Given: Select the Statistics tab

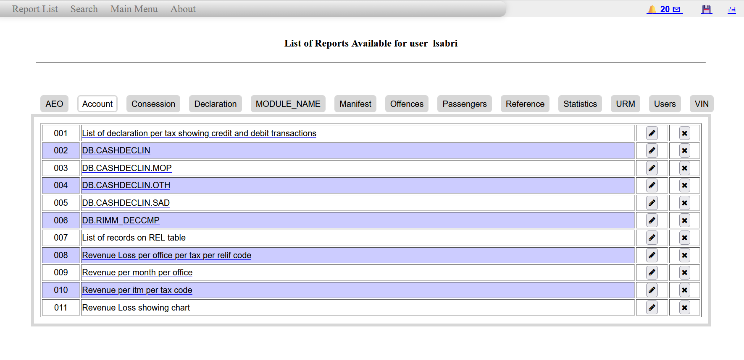Looking at the screenshot, I should click(x=580, y=104).
